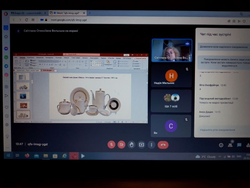Click the message field Надішліть усім повідомлення
This screenshot has width=250, height=188.
217,130
